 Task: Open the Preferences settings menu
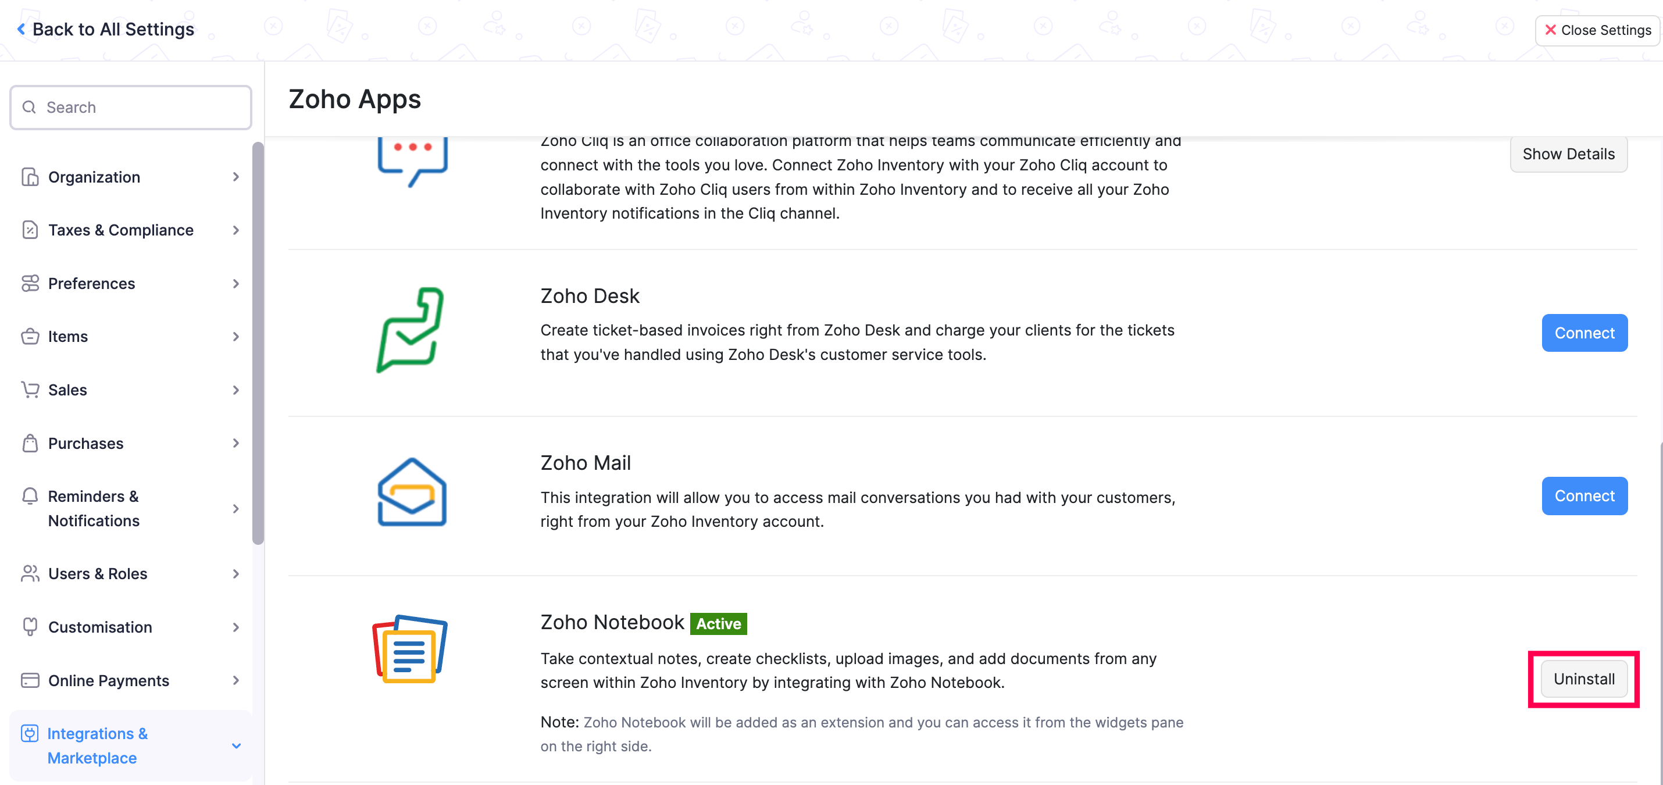click(92, 283)
